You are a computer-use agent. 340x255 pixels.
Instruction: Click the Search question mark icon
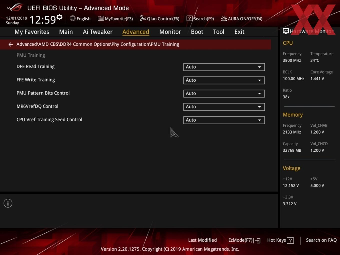(189, 18)
